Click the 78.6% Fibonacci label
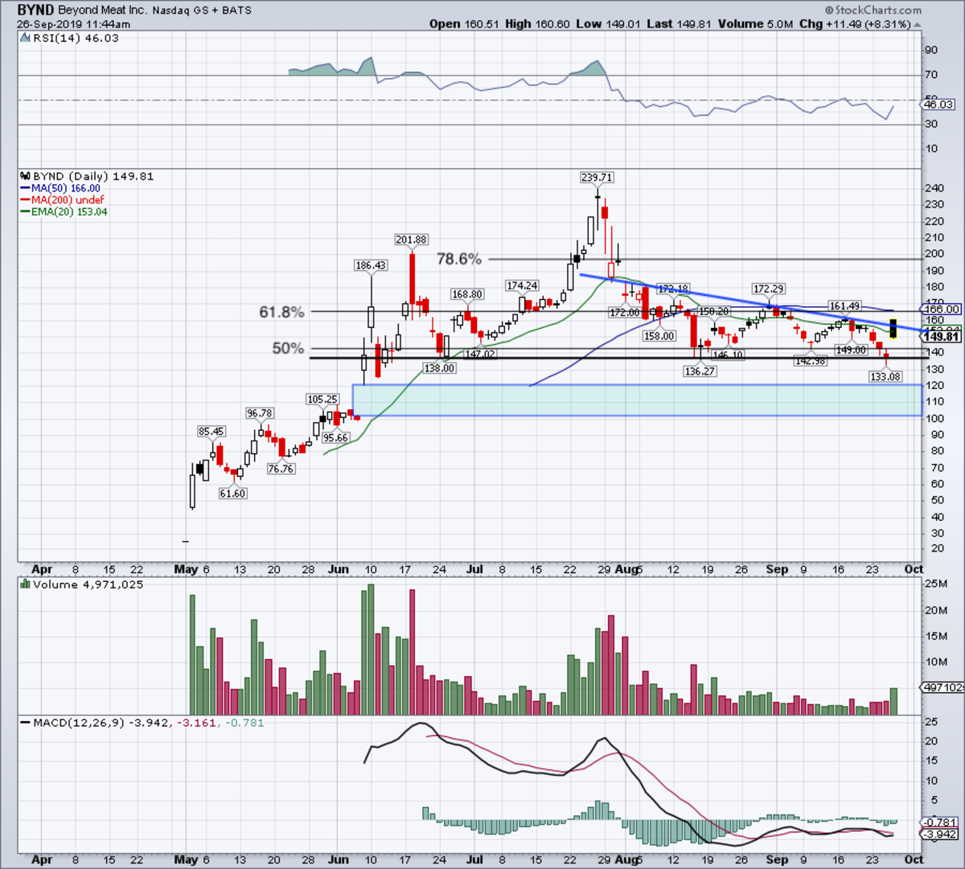This screenshot has width=965, height=869. tap(459, 259)
